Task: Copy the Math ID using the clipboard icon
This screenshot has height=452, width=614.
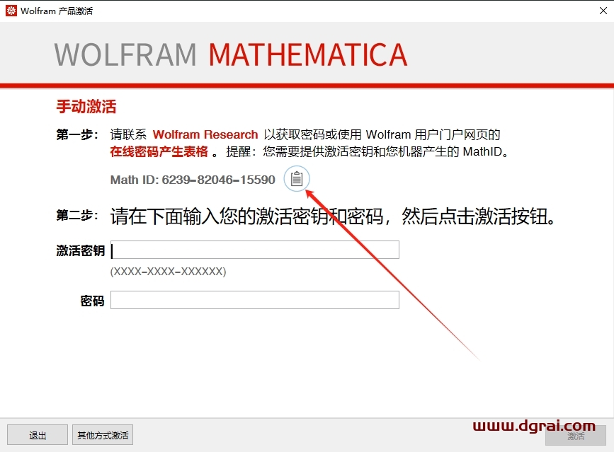Action: (297, 180)
